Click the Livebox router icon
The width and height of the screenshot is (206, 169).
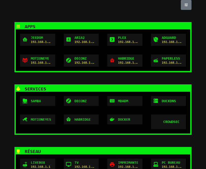[x=25, y=164]
